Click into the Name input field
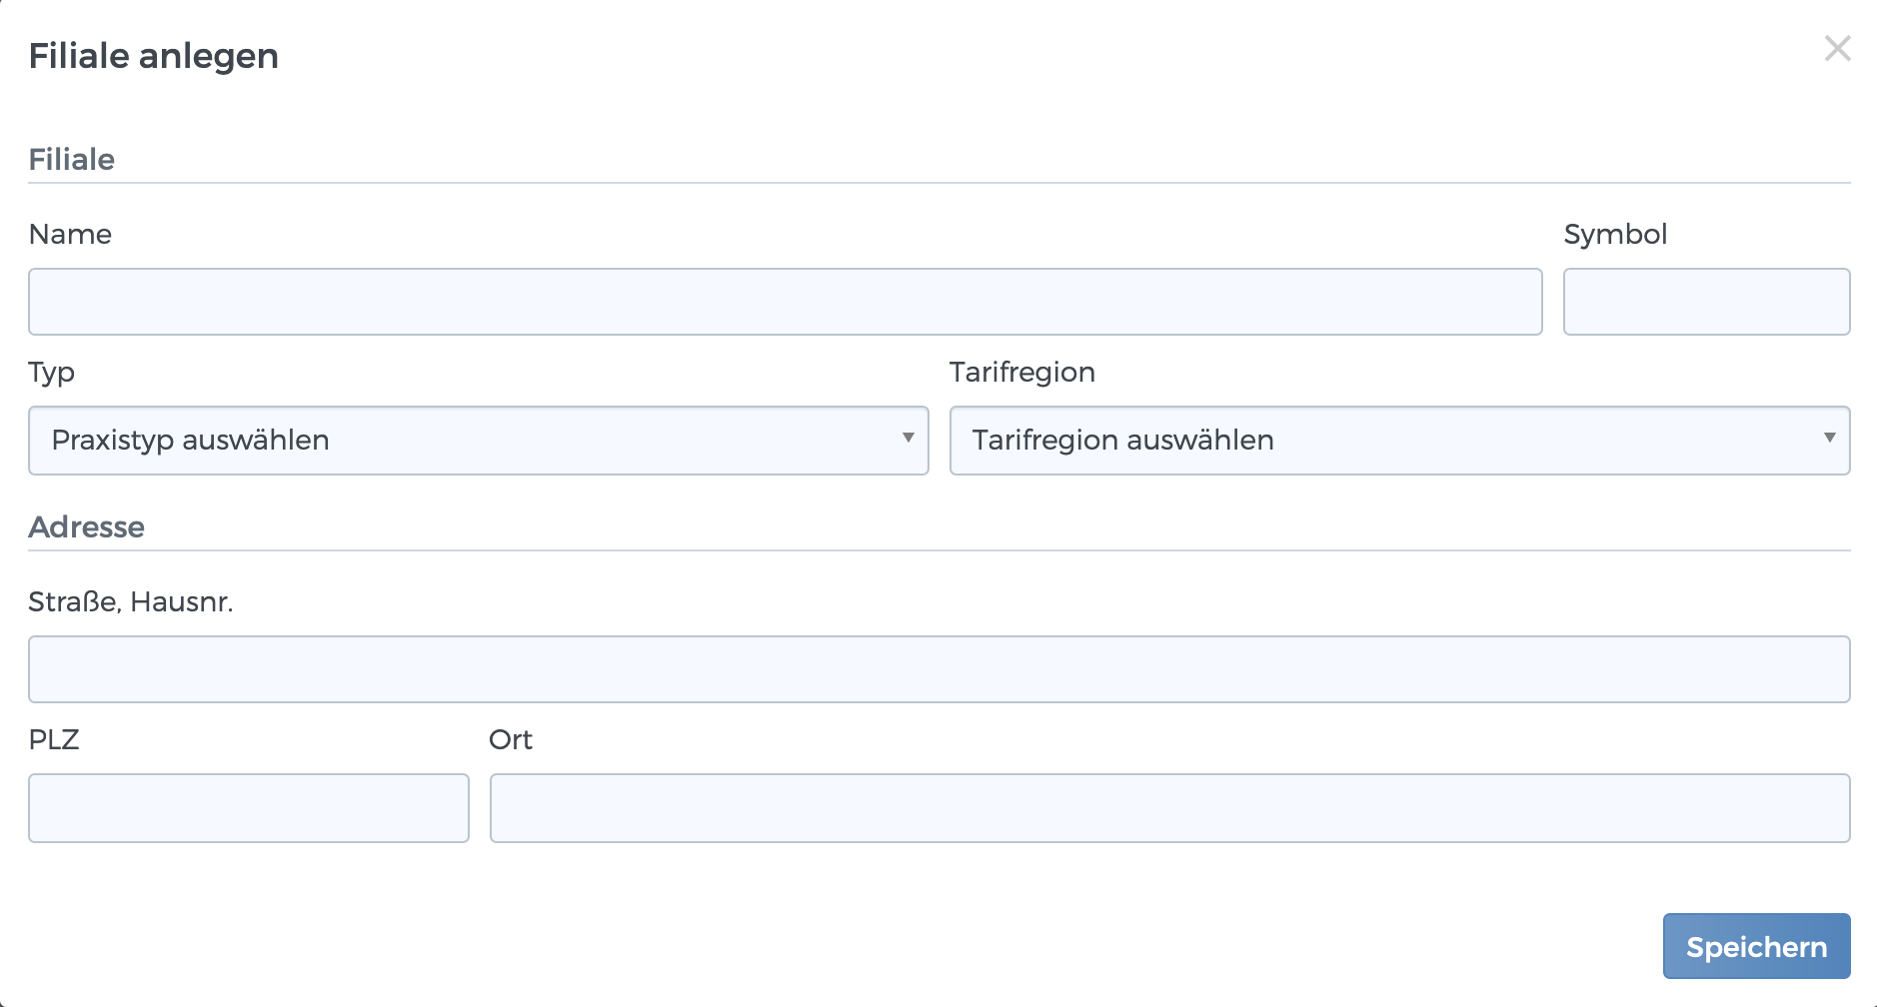1877x1007 pixels. pyautogui.click(x=785, y=302)
